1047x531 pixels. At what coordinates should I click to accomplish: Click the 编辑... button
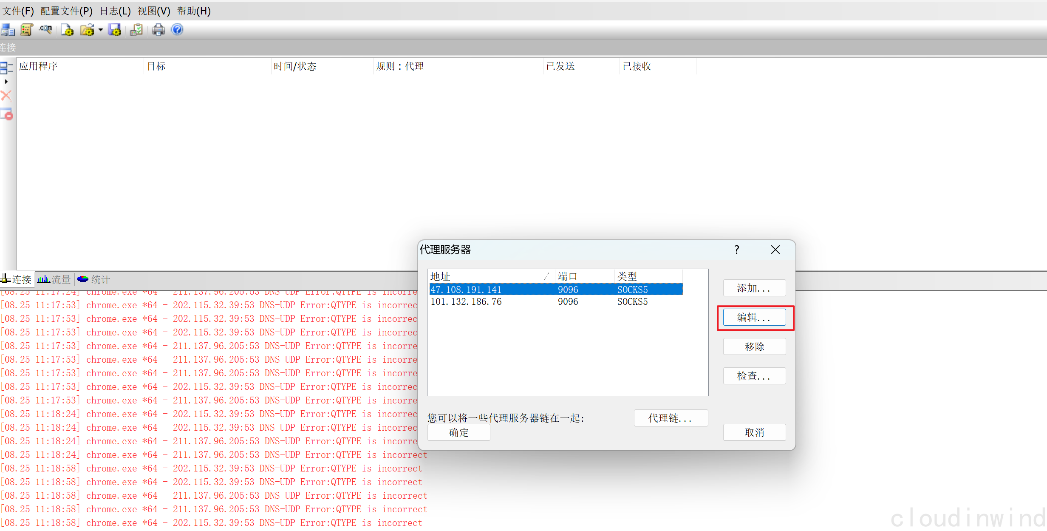pos(754,317)
